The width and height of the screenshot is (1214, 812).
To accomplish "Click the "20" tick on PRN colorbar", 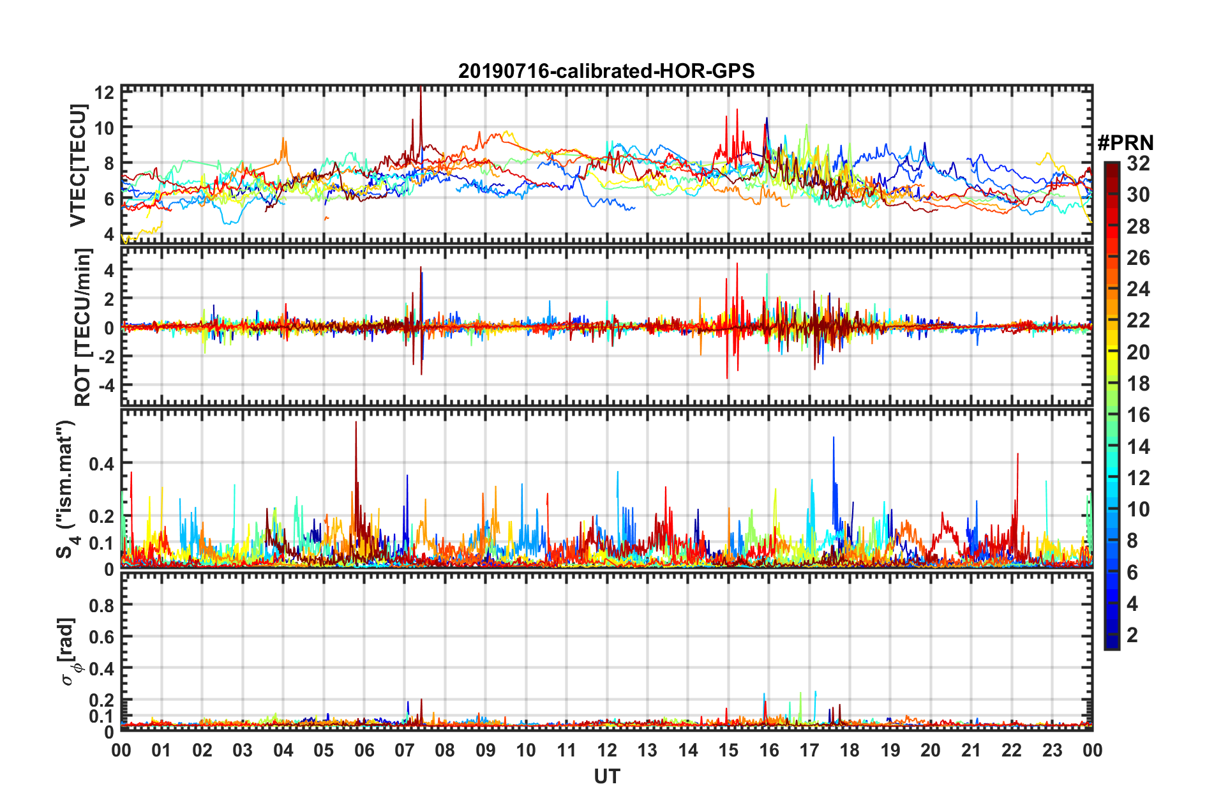I will pyautogui.click(x=1138, y=352).
